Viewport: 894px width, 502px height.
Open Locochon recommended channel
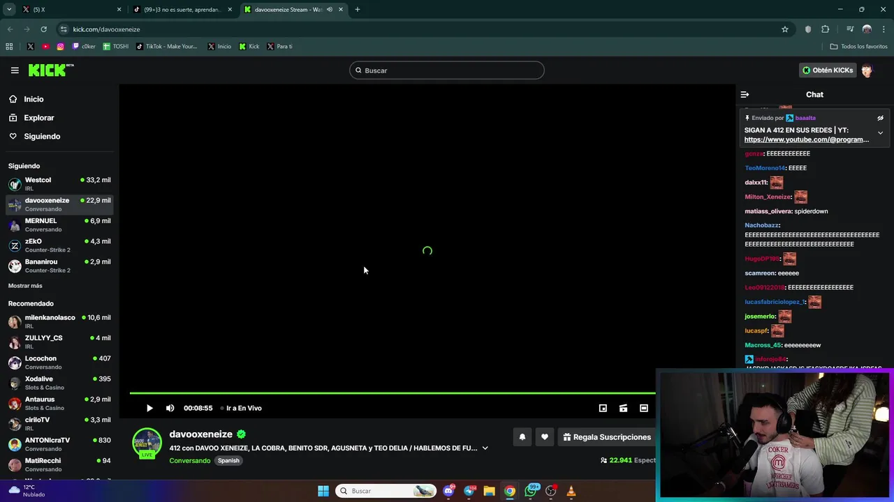(x=59, y=363)
